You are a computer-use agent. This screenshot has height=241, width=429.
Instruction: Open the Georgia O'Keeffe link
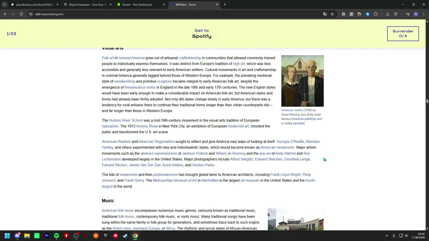[x=290, y=142]
